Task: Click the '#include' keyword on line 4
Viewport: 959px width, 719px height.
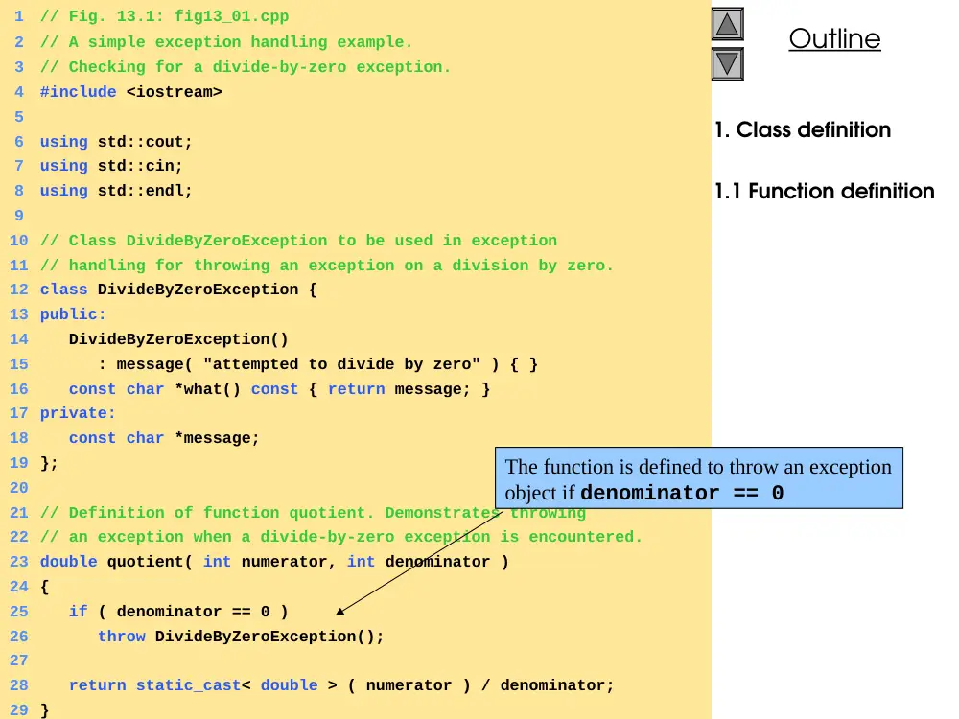Action: click(x=78, y=92)
